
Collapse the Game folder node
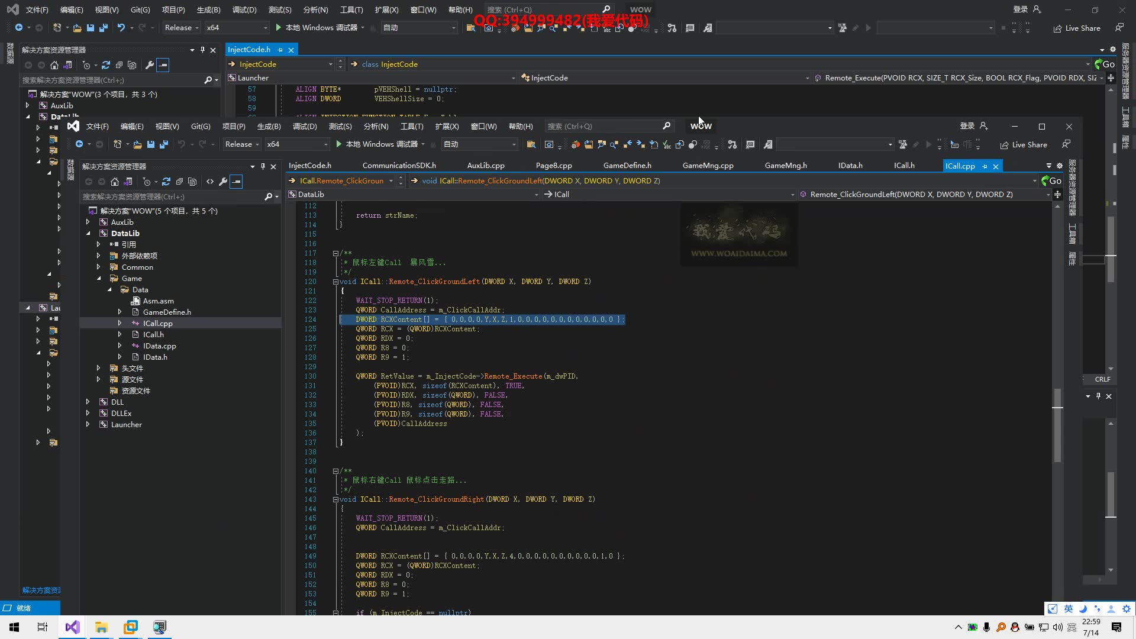point(99,279)
